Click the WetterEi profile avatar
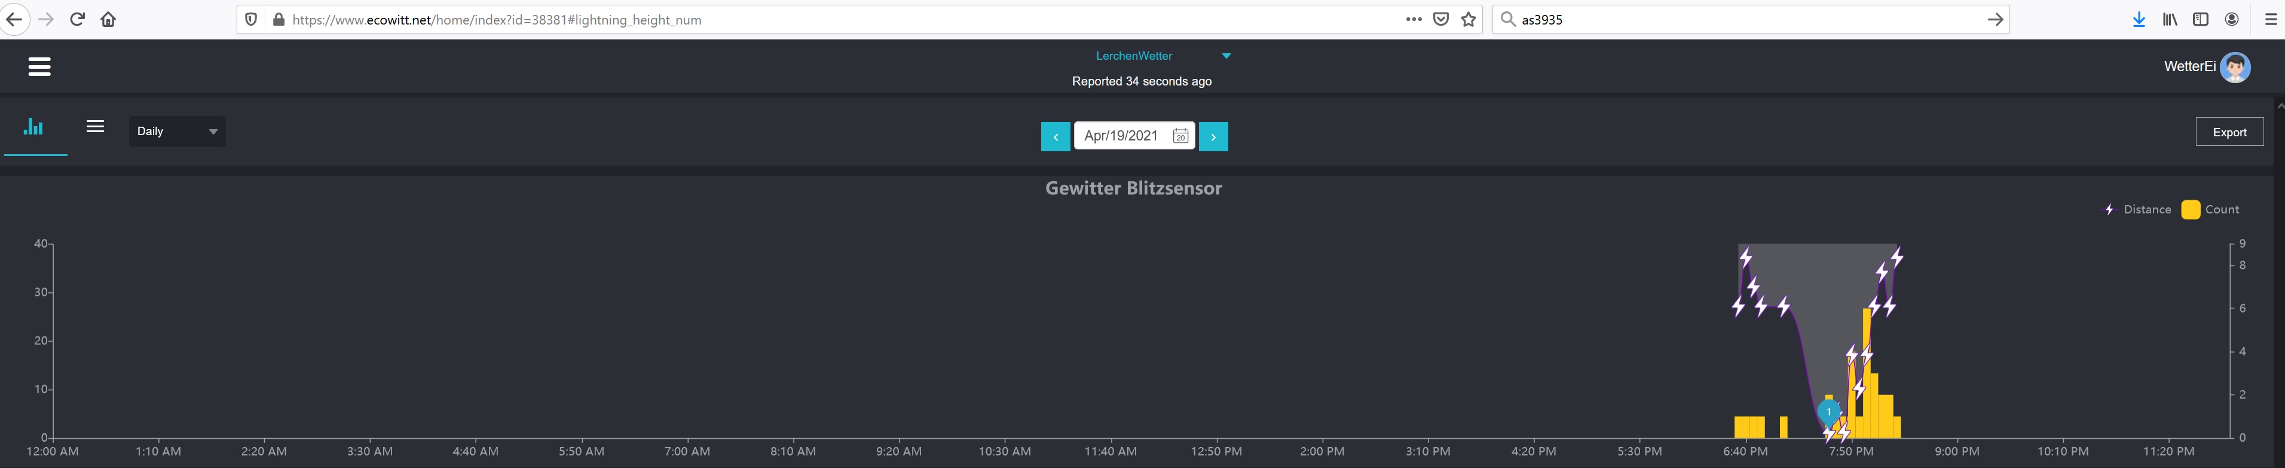 [x=2234, y=68]
